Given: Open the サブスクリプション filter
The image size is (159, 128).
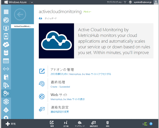Looking at the screenshot, I should pos(116,2).
